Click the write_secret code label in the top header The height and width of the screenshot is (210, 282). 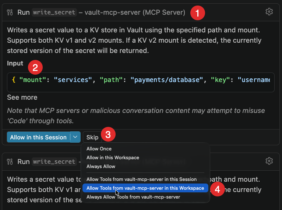(54, 13)
